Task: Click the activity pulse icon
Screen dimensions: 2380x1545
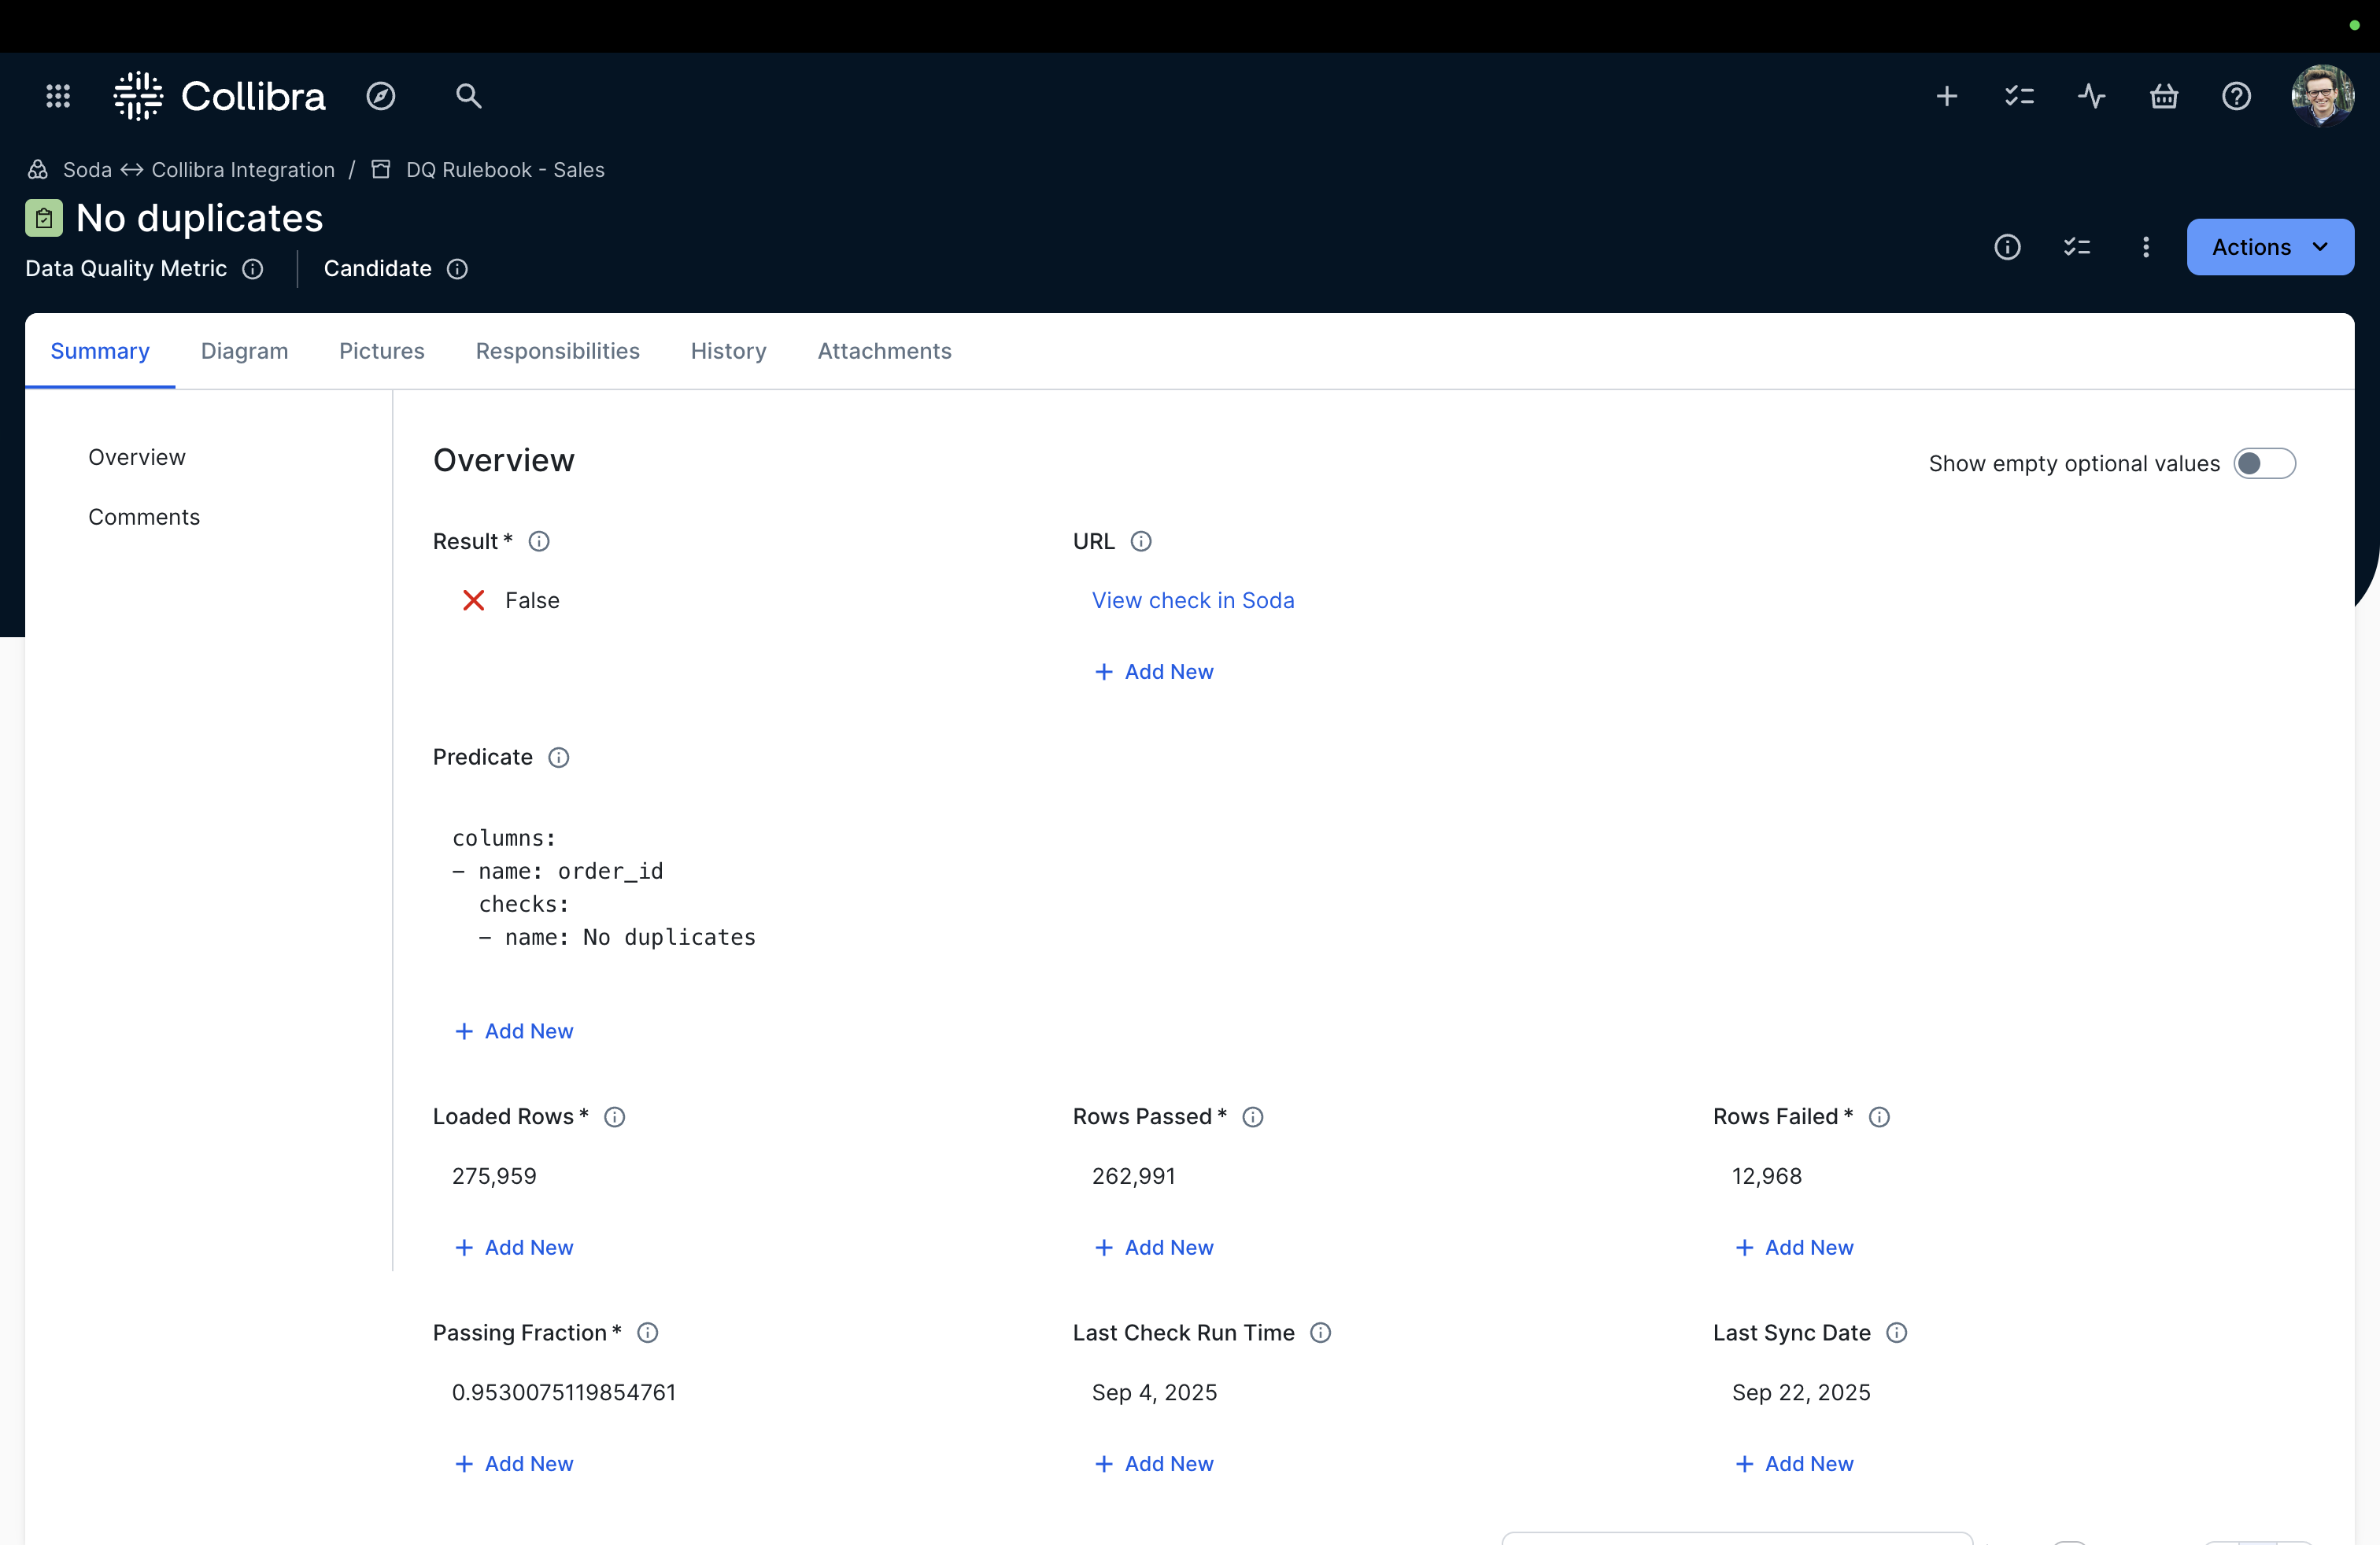Action: 2091,96
